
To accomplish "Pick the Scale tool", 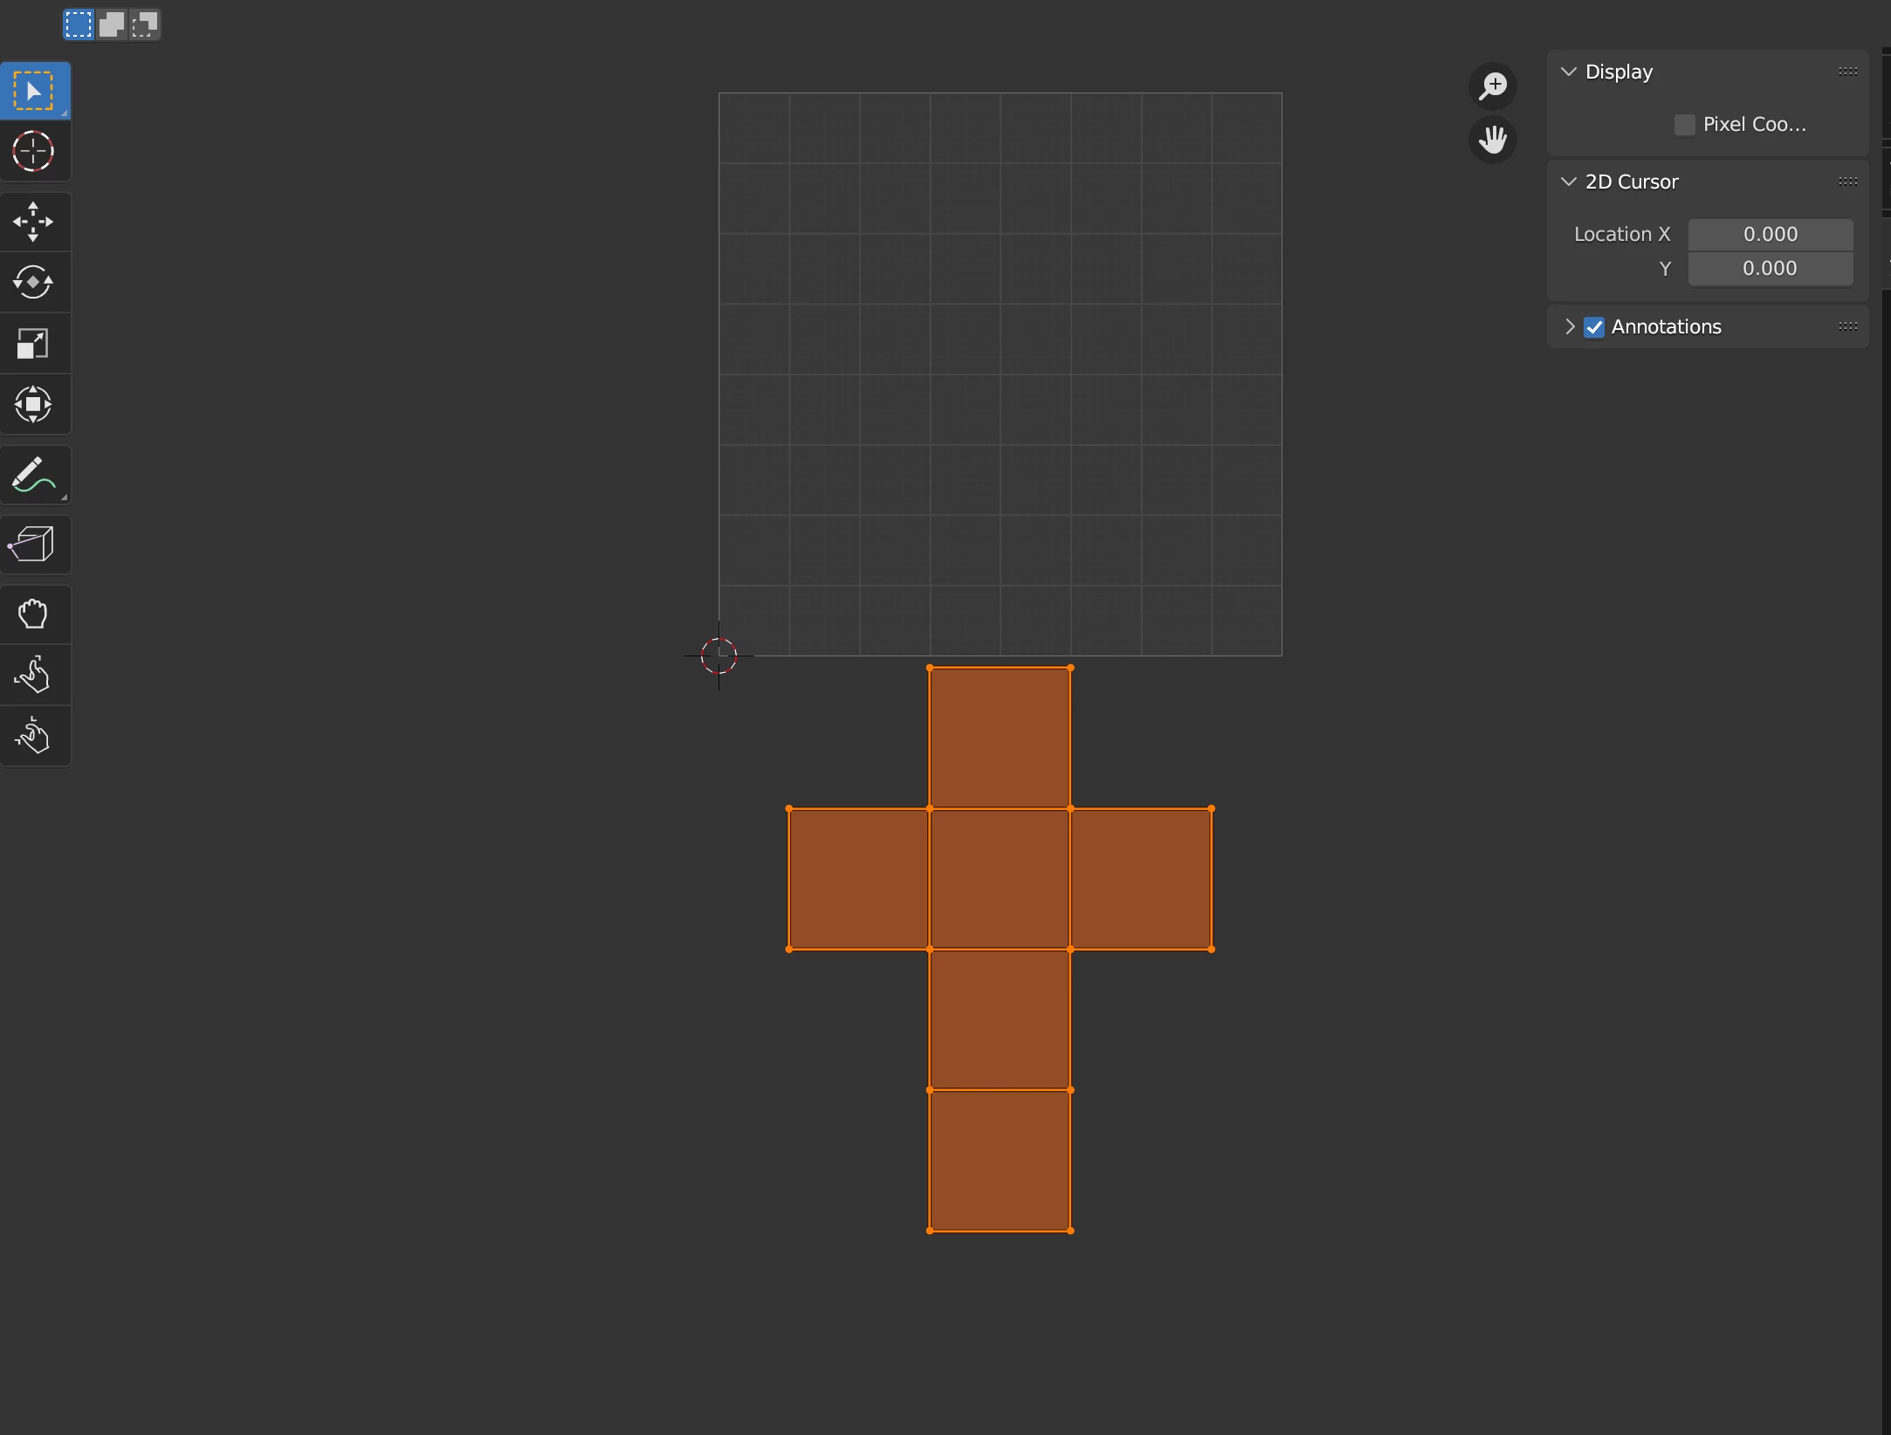I will [34, 344].
